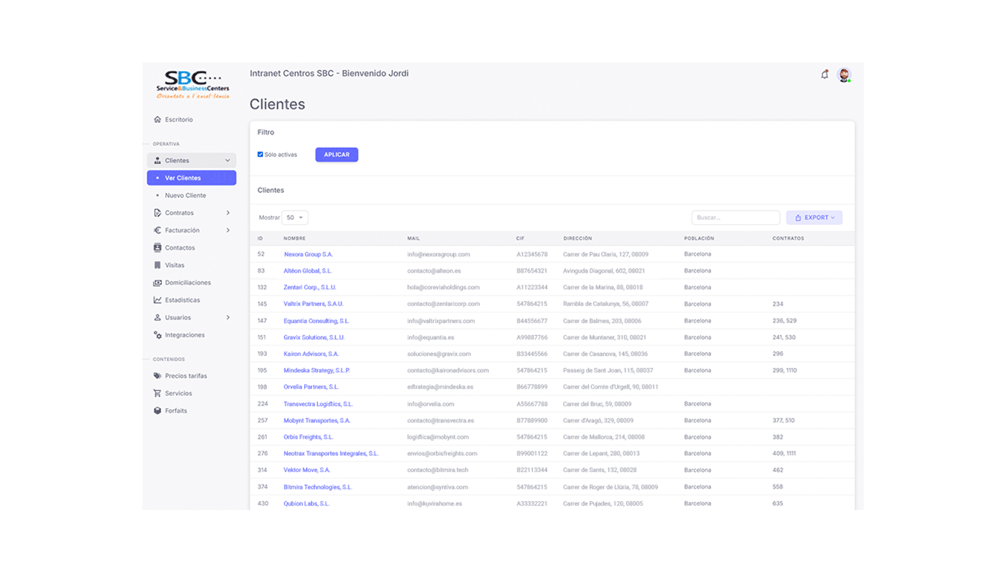The image size is (1007, 566).
Task: Expand the Facturación submenu chevron
Action: [228, 230]
